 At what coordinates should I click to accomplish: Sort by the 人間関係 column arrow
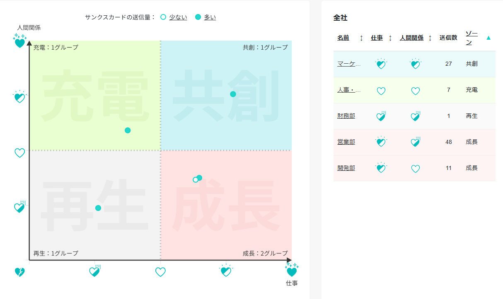click(430, 38)
